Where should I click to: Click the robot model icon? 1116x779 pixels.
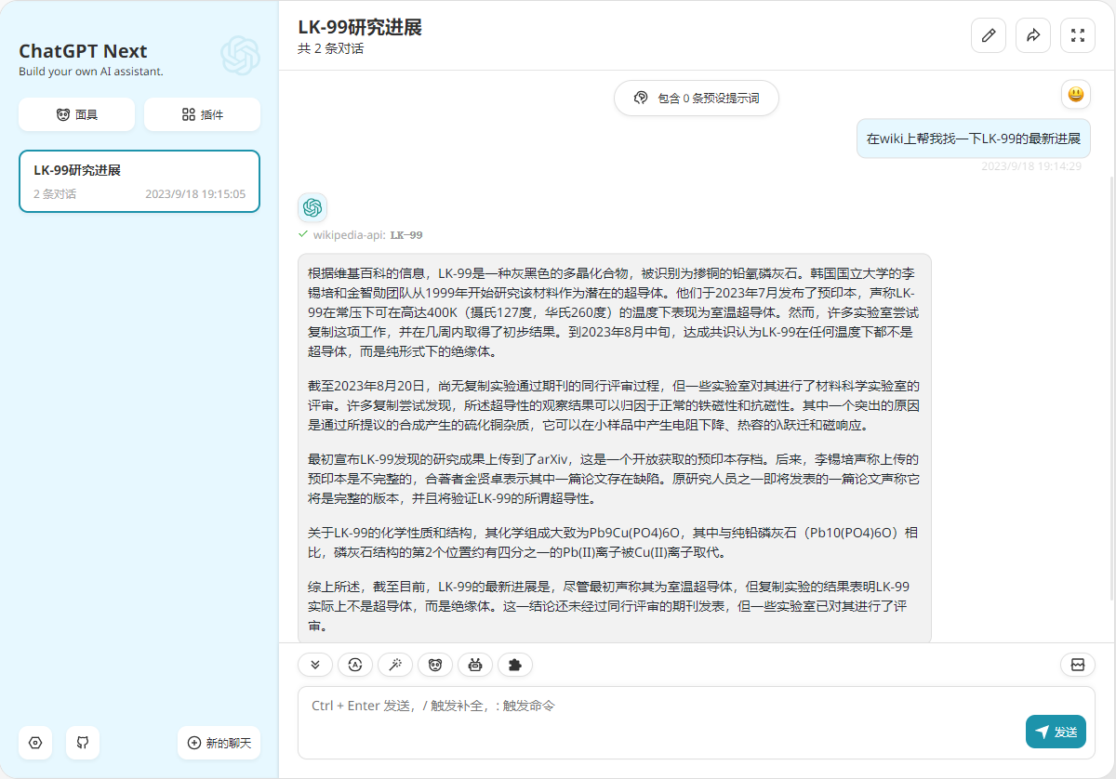[475, 665]
